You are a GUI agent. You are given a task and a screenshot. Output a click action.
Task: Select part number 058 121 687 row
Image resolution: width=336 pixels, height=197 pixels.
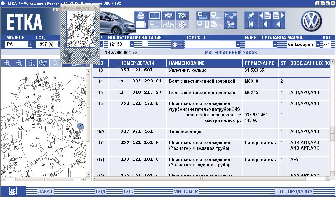coord(211,72)
